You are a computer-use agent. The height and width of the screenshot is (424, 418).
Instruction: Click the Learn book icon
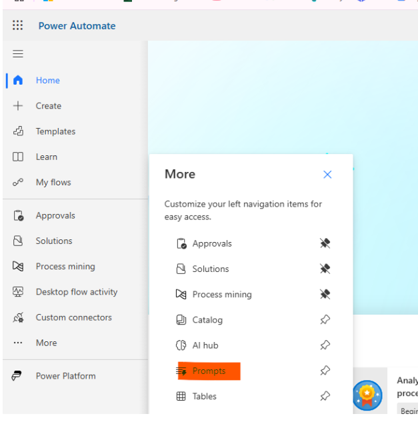click(18, 157)
